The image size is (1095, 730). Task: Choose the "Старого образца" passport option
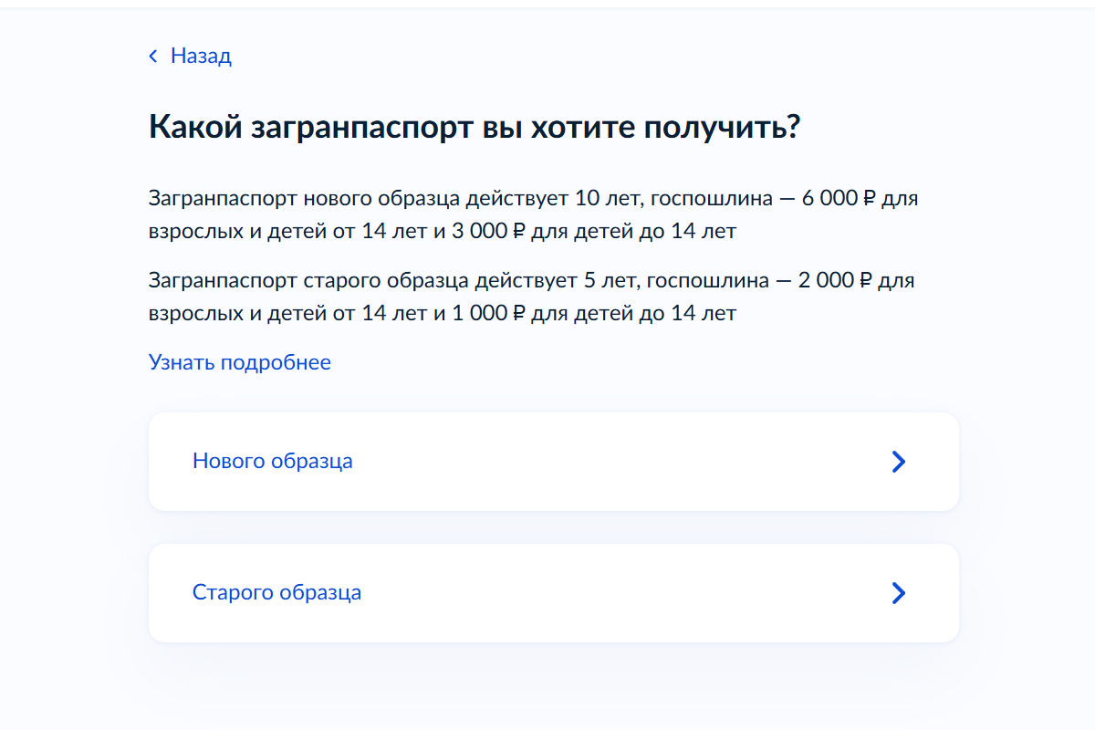coord(276,592)
